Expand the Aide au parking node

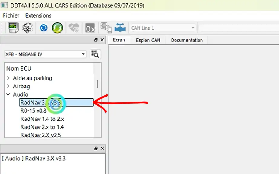pos(8,78)
